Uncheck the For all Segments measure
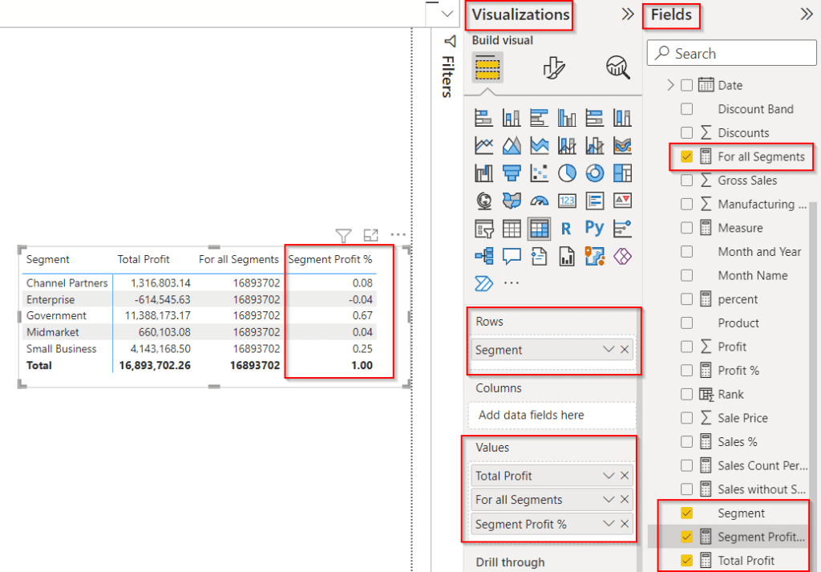 pyautogui.click(x=686, y=156)
